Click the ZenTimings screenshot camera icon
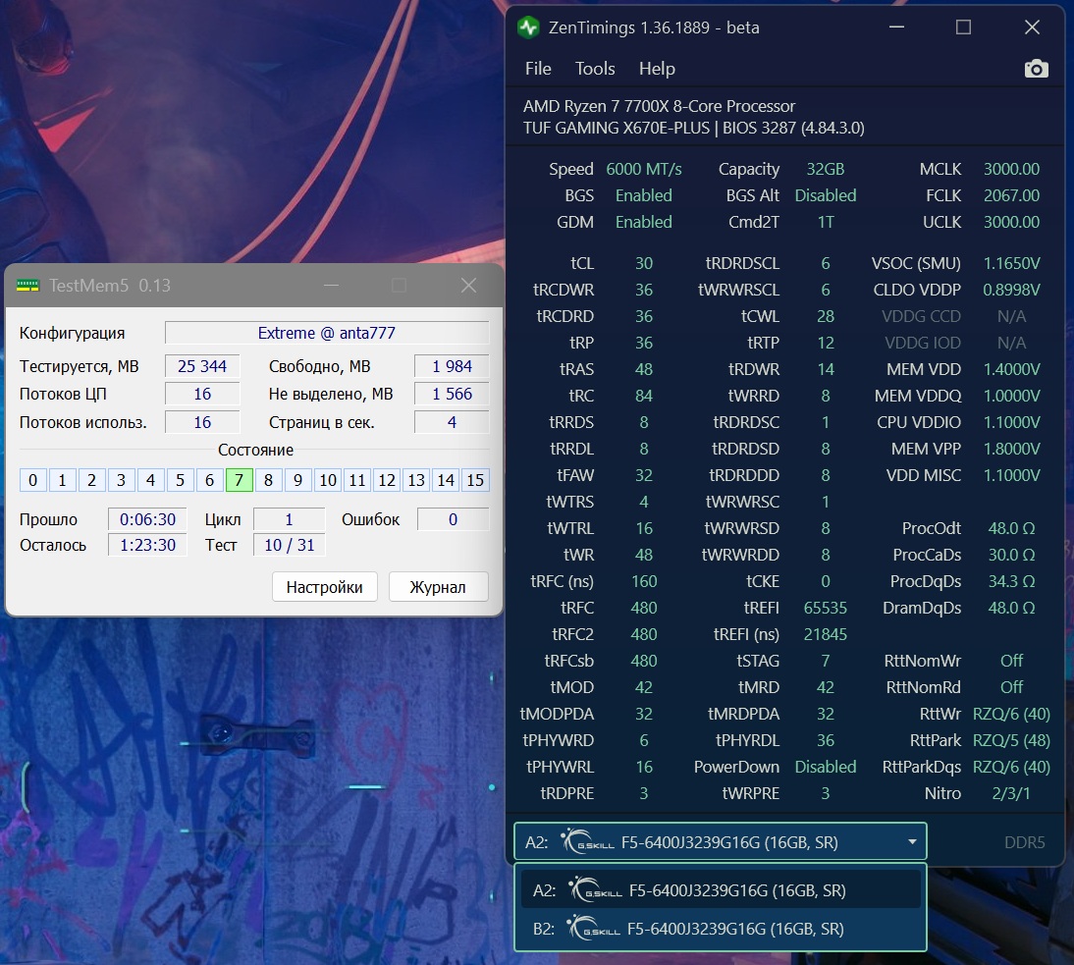Viewport: 1074px width, 965px height. (x=1036, y=69)
